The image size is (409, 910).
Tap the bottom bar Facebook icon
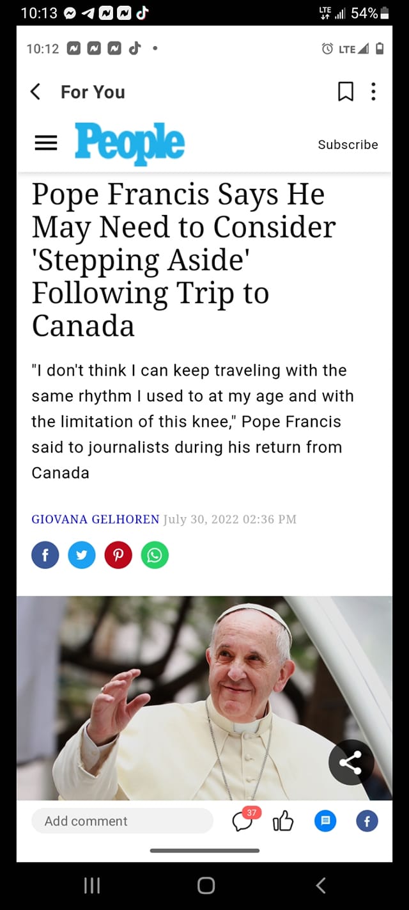tap(367, 821)
